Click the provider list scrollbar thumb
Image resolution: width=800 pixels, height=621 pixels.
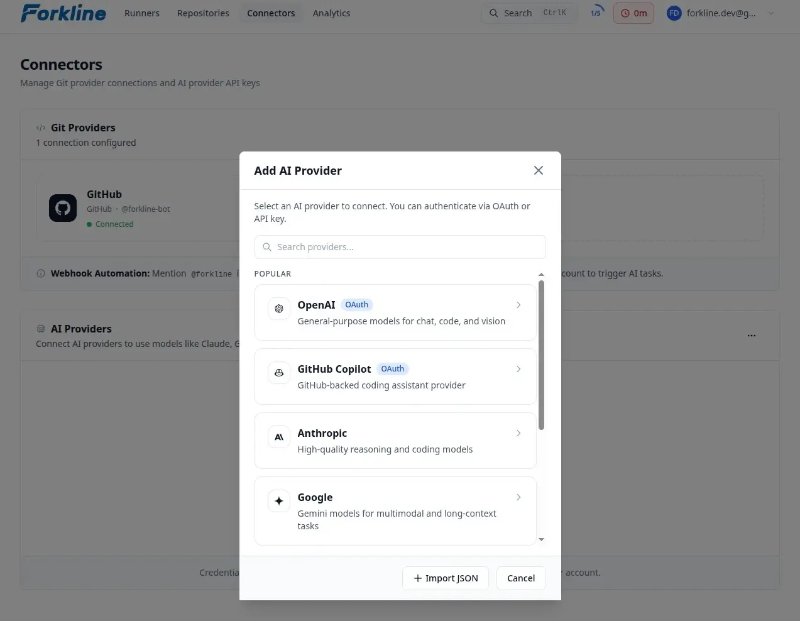pyautogui.click(x=542, y=355)
